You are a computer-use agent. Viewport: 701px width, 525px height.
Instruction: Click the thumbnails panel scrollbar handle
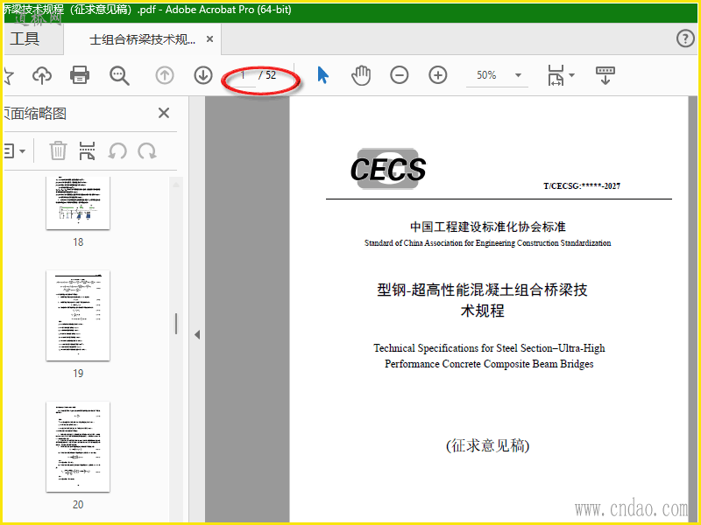176,324
